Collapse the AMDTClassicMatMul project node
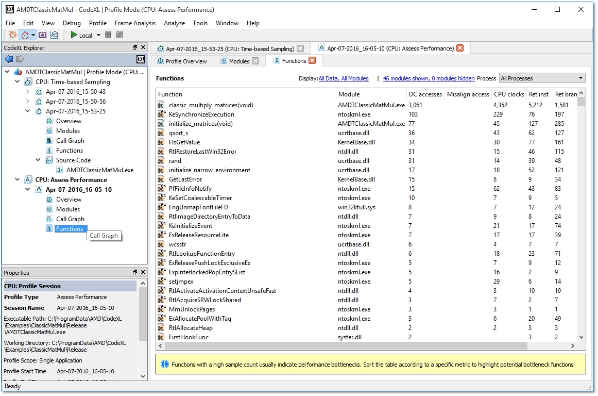This screenshot has width=598, height=396. 7,71
